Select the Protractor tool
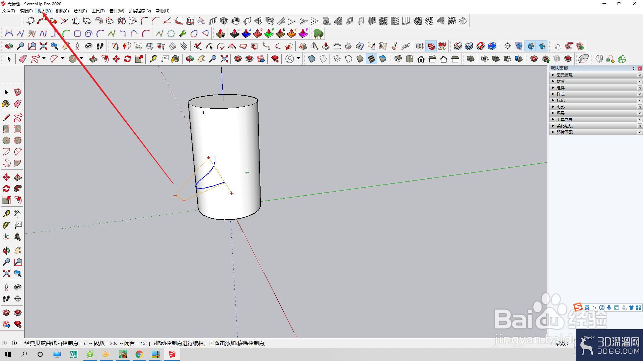Screen dimensions: 643x361 [x=6, y=225]
